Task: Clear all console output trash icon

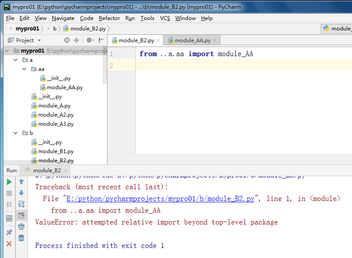Action: (21, 238)
